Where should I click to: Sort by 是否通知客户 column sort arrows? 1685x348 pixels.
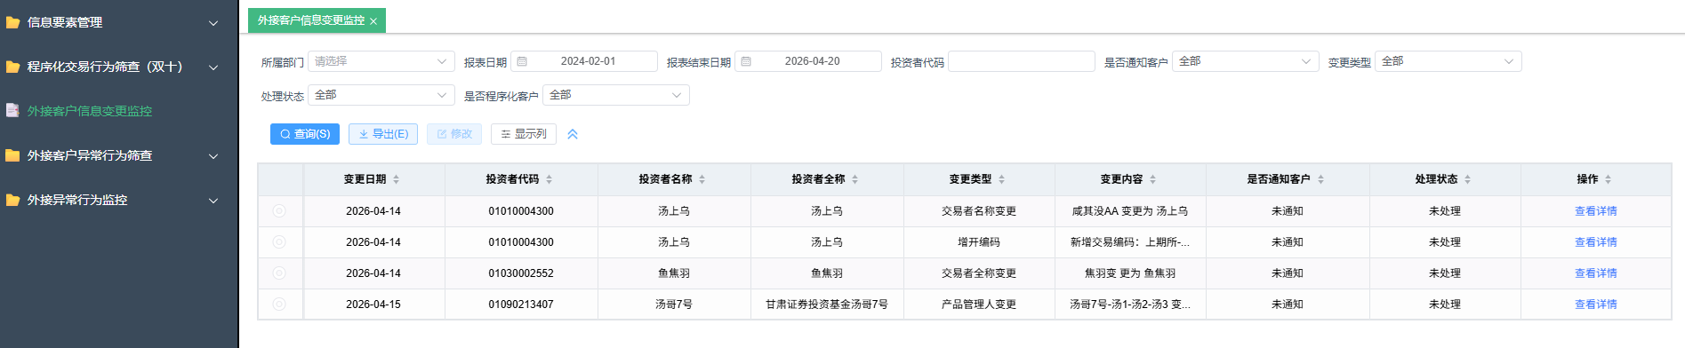pos(1320,179)
